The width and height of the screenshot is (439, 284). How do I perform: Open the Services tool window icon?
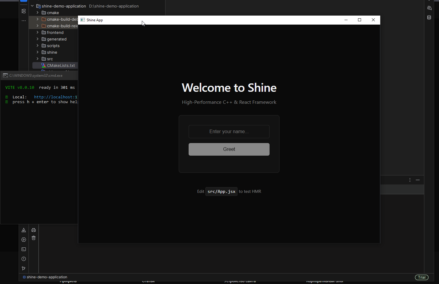coord(24,240)
